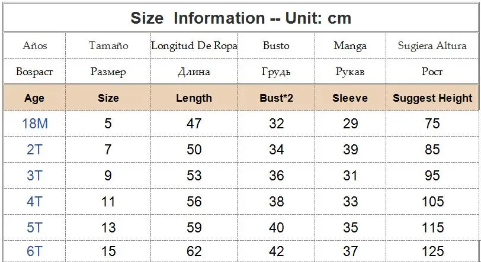Select the length value 47 cell

(194, 124)
